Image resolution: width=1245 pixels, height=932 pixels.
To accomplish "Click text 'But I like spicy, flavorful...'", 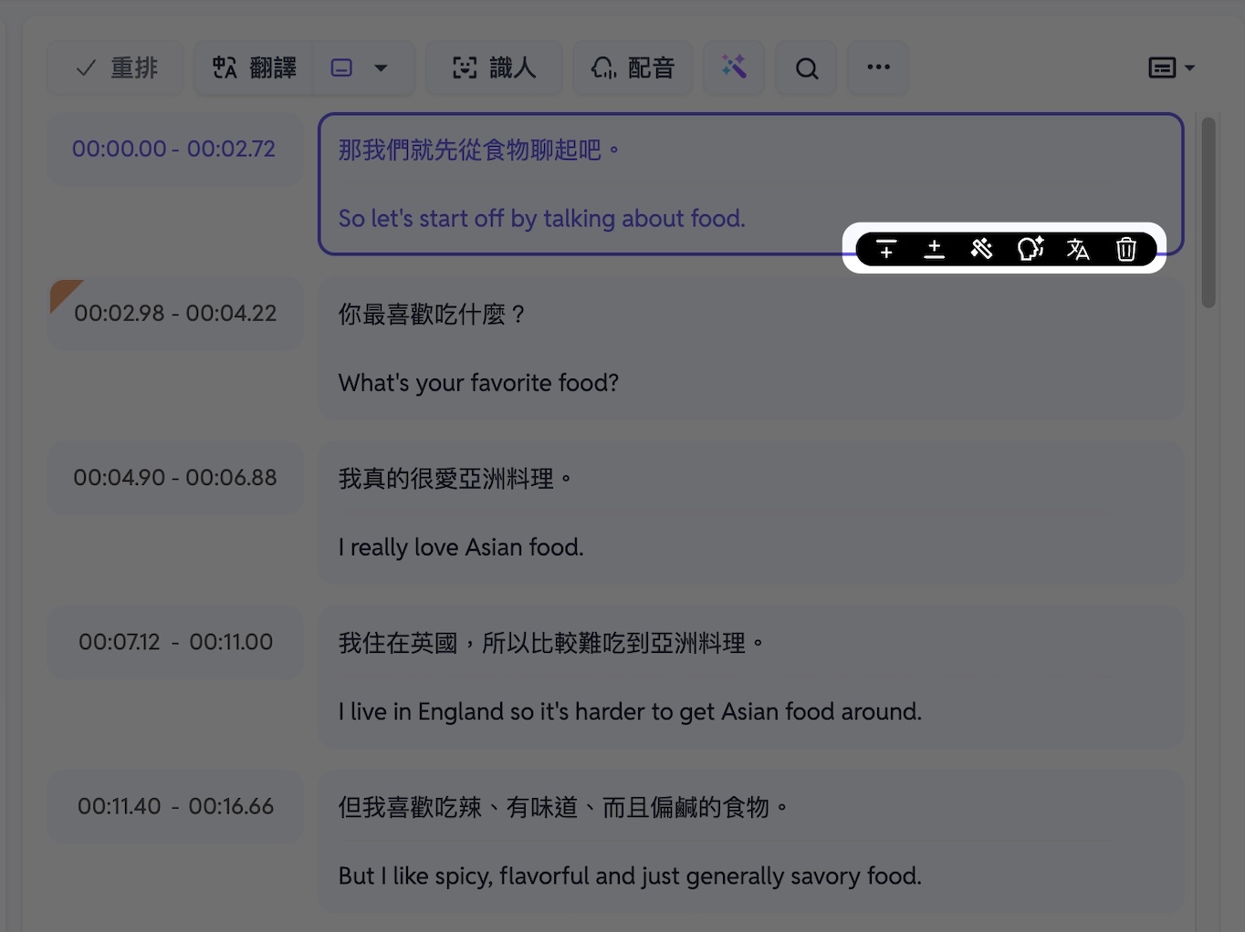I will [630, 876].
